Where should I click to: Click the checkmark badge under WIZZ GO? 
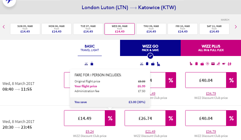coord(150,56)
